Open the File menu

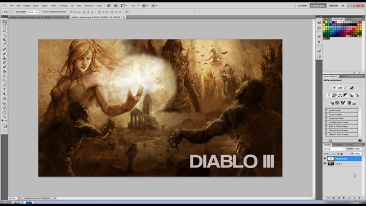pyautogui.click(x=11, y=6)
